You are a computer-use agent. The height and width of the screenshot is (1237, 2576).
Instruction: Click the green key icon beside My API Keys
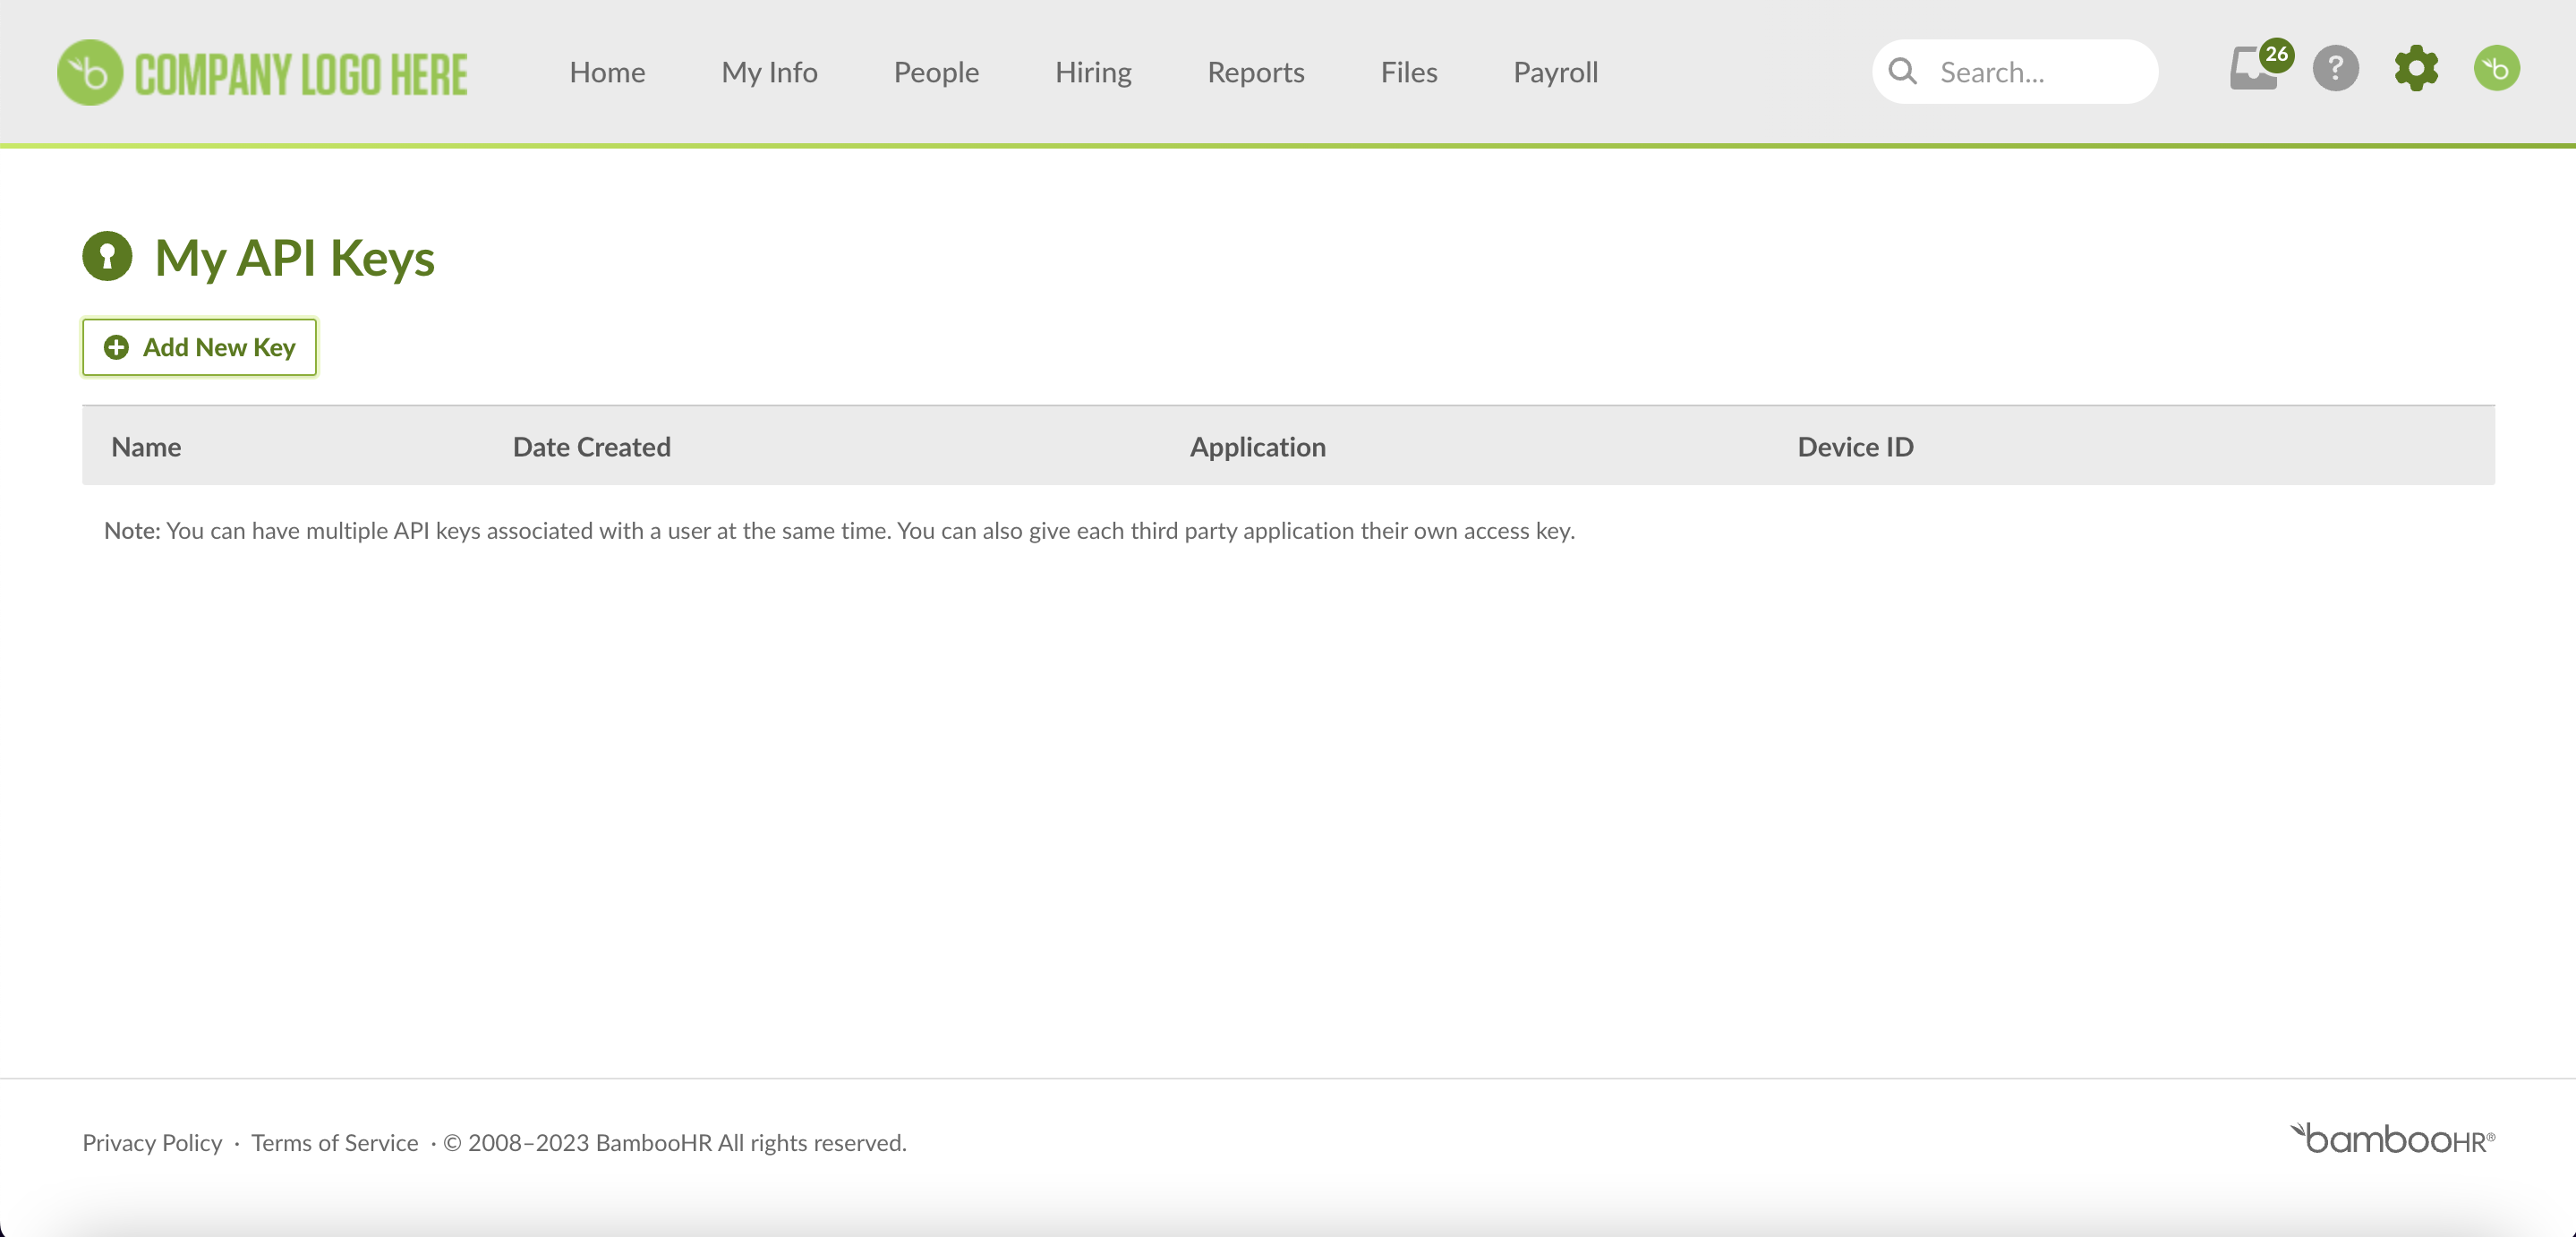pos(107,257)
